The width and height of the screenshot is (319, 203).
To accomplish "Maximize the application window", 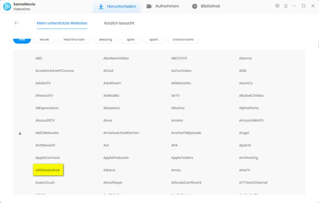I will coord(304,6).
